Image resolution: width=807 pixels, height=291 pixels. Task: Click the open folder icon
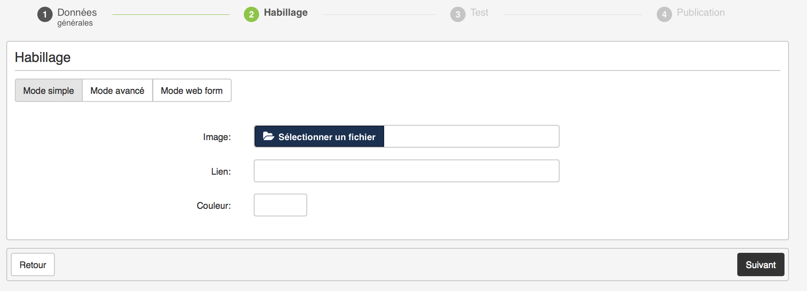click(x=269, y=137)
